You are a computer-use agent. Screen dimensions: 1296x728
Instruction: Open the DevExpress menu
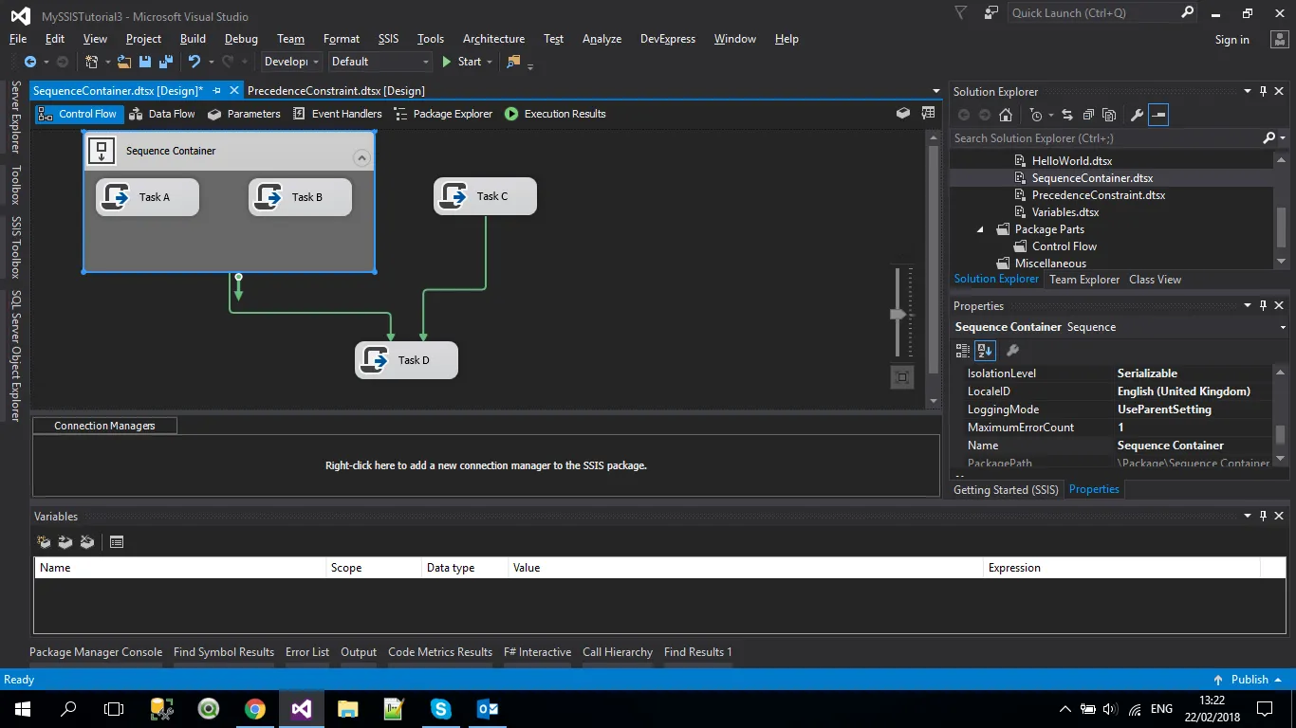[x=668, y=39]
